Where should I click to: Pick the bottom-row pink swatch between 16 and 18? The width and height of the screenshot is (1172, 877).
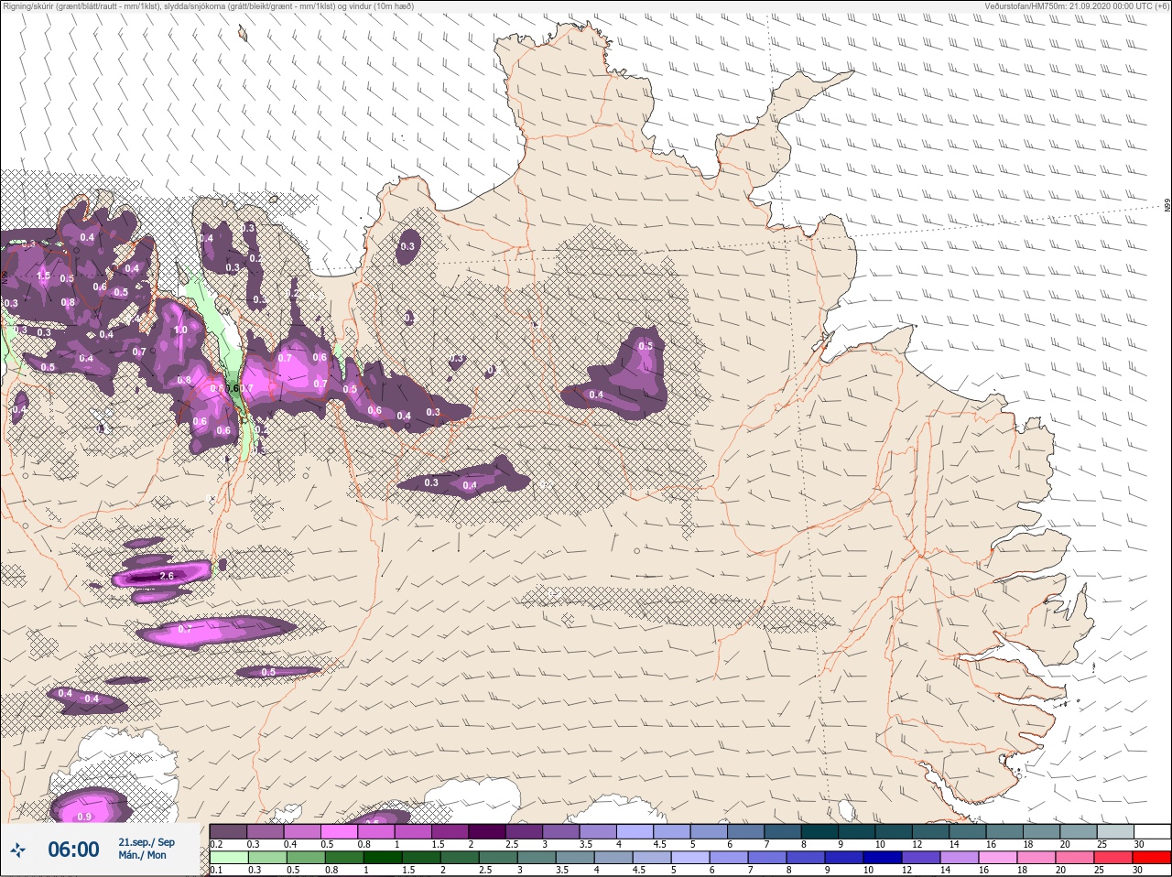pos(998,858)
